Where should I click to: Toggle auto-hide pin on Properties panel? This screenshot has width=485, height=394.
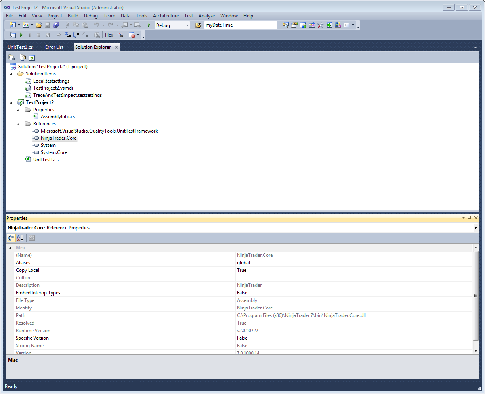tap(470, 218)
